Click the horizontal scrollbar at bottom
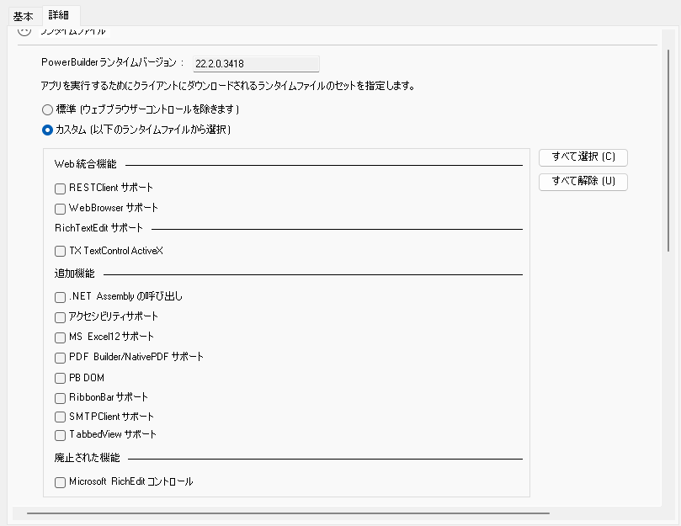 click(x=288, y=512)
